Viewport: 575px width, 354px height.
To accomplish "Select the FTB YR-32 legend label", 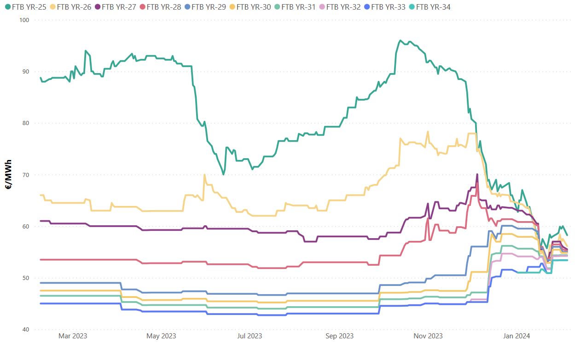I will tap(343, 7).
